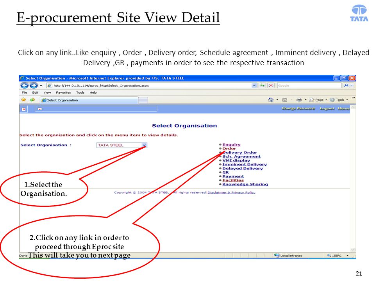Image resolution: width=375 pixels, height=281 pixels.
Task: Expand the toolbar overflow chevron
Action: [x=353, y=98]
